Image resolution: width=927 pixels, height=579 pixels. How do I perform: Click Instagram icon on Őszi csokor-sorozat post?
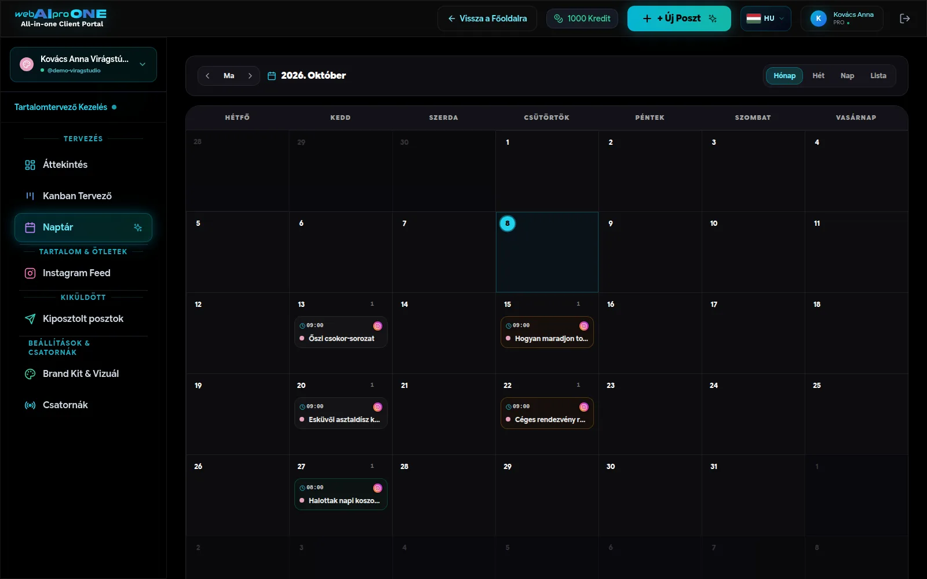point(378,326)
